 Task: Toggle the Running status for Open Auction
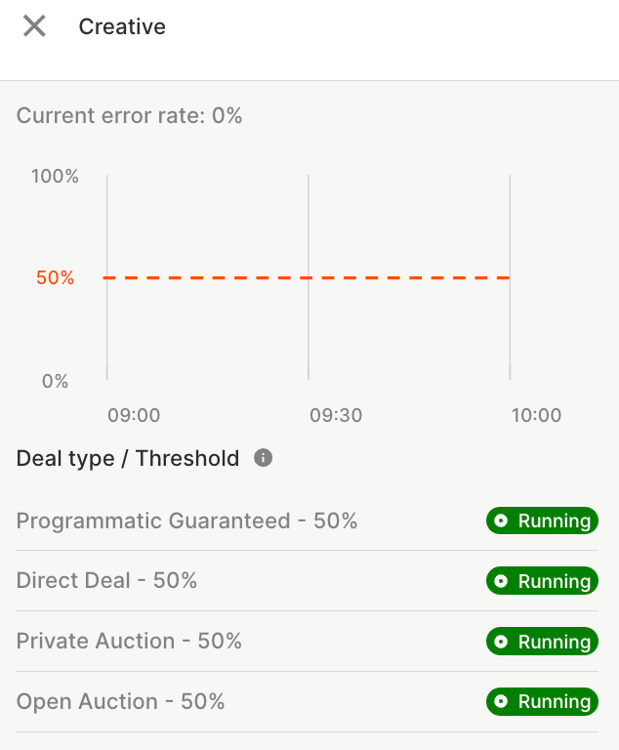[x=542, y=702]
